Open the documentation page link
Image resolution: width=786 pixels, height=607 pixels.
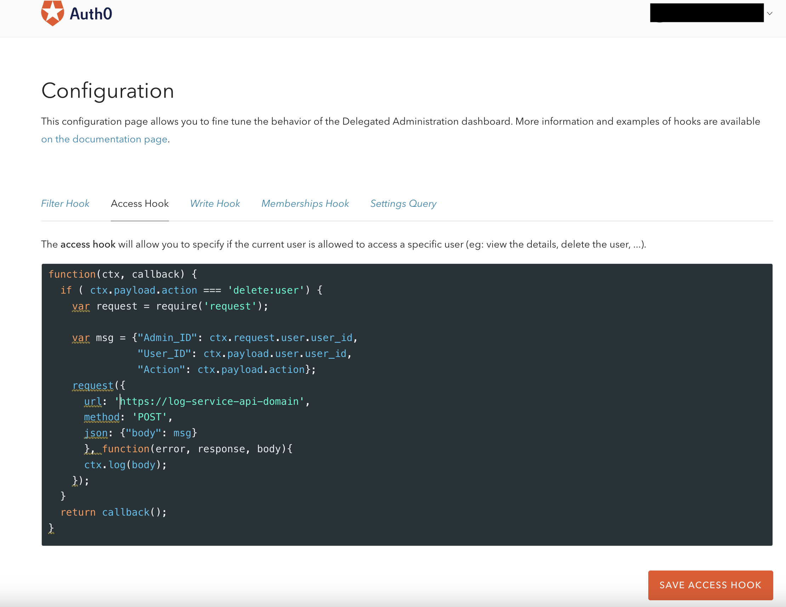104,139
